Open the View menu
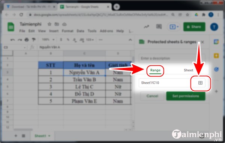 42,31
